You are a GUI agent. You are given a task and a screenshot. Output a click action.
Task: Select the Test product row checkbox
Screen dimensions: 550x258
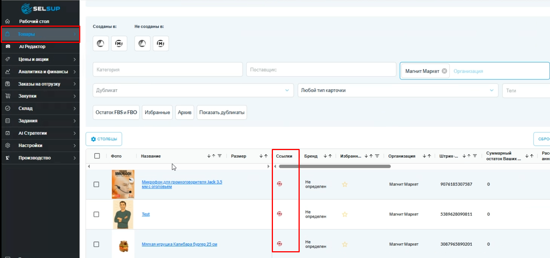point(96,214)
